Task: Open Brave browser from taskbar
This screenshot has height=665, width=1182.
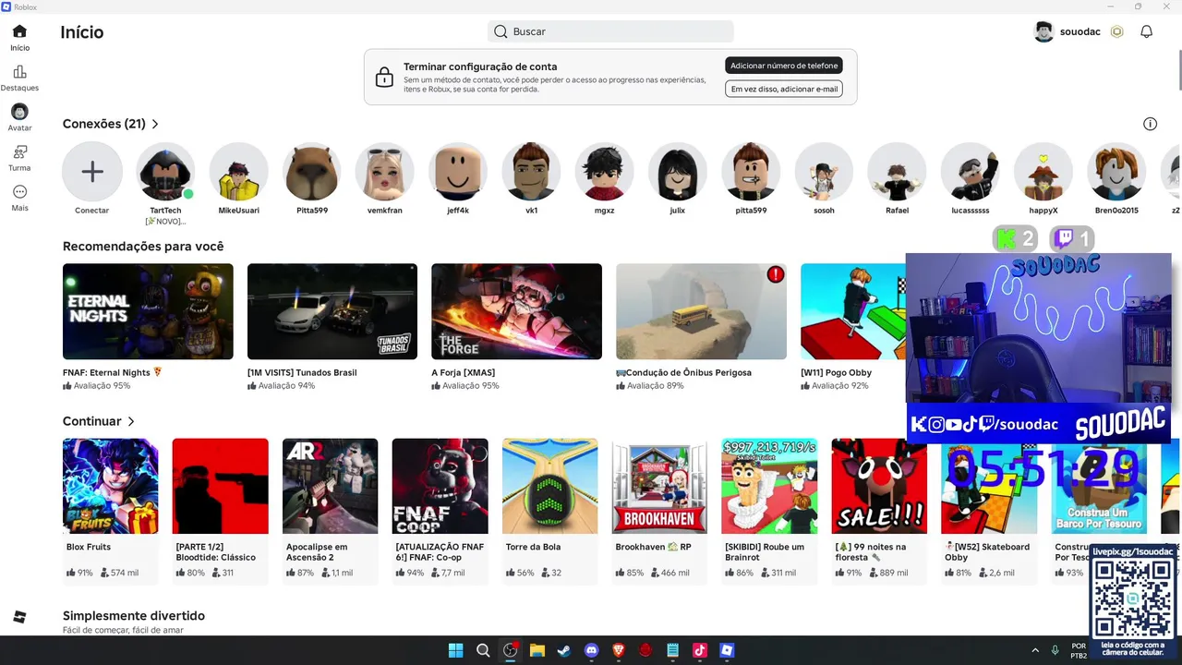Action: 619,650
